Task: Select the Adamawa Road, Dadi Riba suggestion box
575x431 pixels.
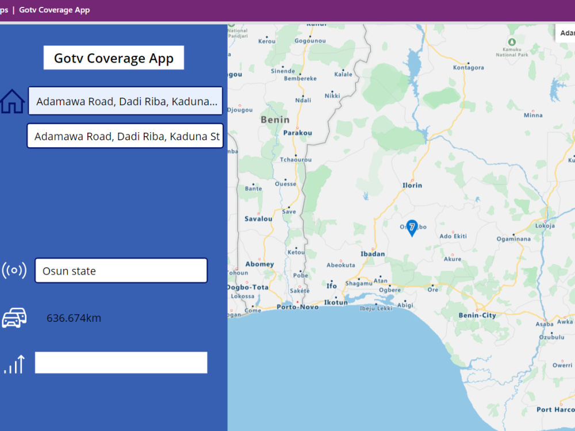Action: (125, 136)
